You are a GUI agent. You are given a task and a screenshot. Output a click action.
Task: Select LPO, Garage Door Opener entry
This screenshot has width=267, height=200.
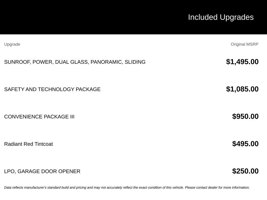tap(42, 171)
